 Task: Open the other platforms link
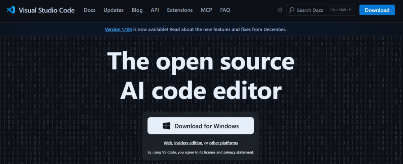[x=224, y=143]
